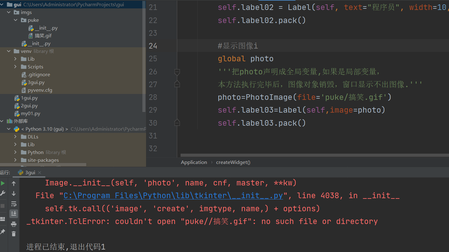The image size is (449, 252).
Task: Click the createWidget() breadcrumb
Action: point(233,162)
